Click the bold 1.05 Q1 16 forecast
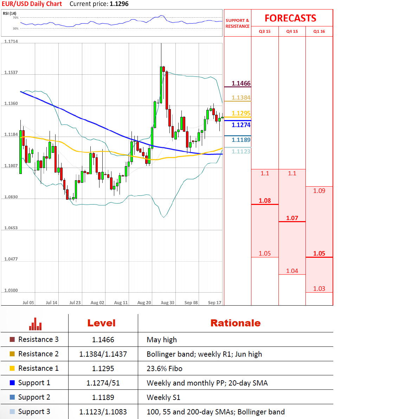The width and height of the screenshot is (405, 419). click(319, 253)
